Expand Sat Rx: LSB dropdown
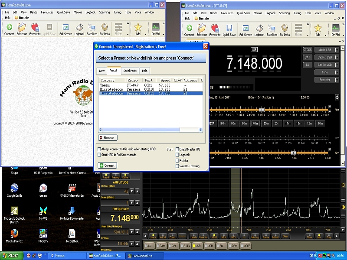 pos(337,57)
